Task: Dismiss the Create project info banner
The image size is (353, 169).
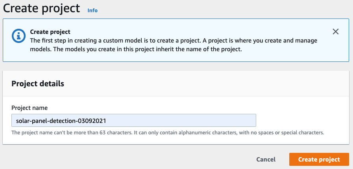Action: 336,32
